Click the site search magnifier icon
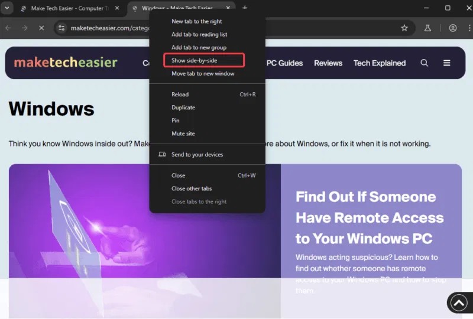This screenshot has height=319, width=473. point(424,63)
